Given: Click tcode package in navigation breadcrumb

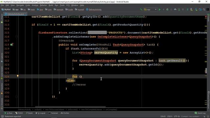Looking at the screenshot, I should 69,10.
